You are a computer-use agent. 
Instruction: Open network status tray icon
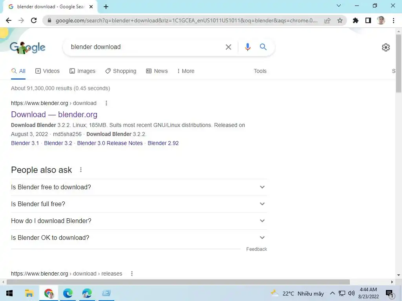tap(342, 293)
